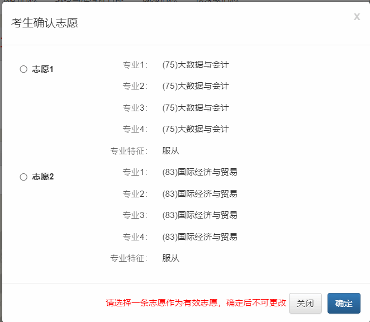Click the 考生确认志愿 dialog title
Image resolution: width=370 pixels, height=322 pixels.
point(45,23)
